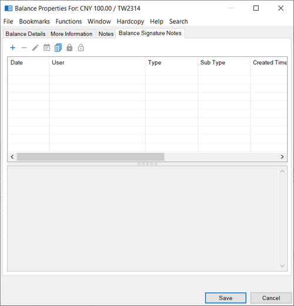Switch to the More Information tab

72,34
